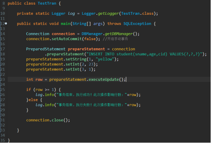Click the class name TestTran on line 8

(47, 3)
